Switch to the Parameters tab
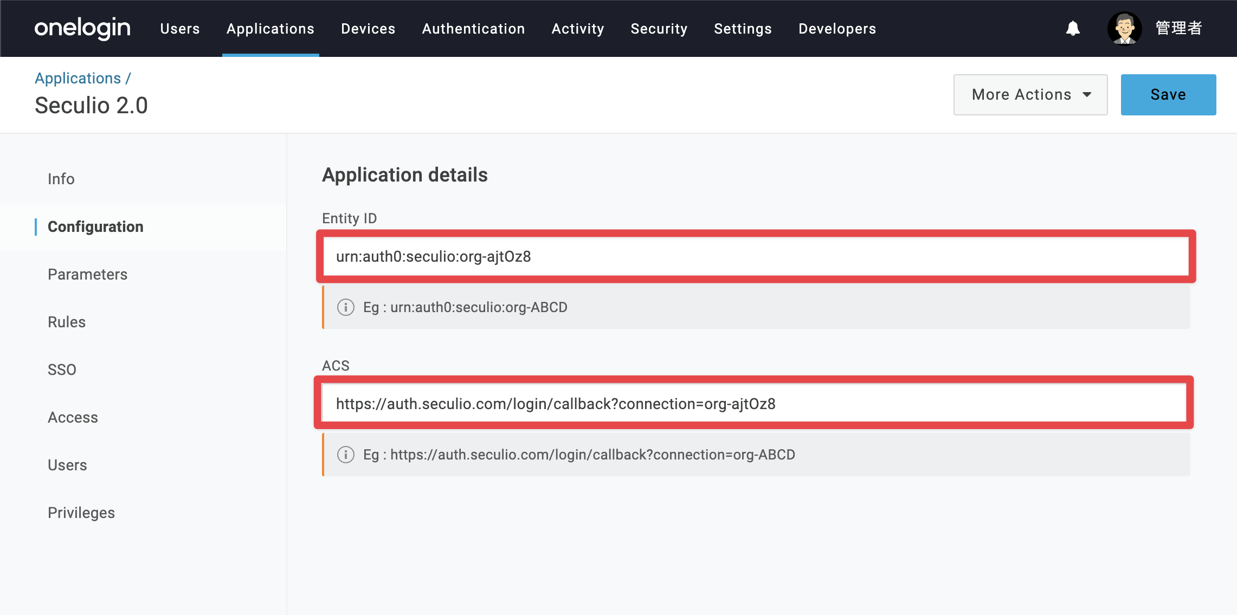1237x615 pixels. coord(88,274)
